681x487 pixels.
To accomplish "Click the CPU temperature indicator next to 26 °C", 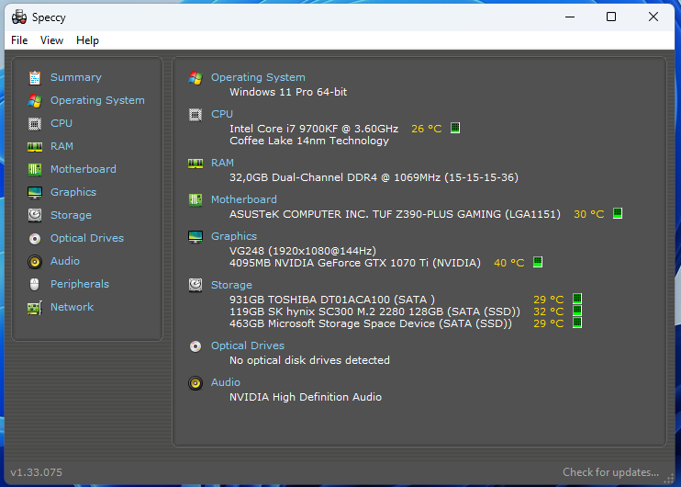I will (455, 129).
